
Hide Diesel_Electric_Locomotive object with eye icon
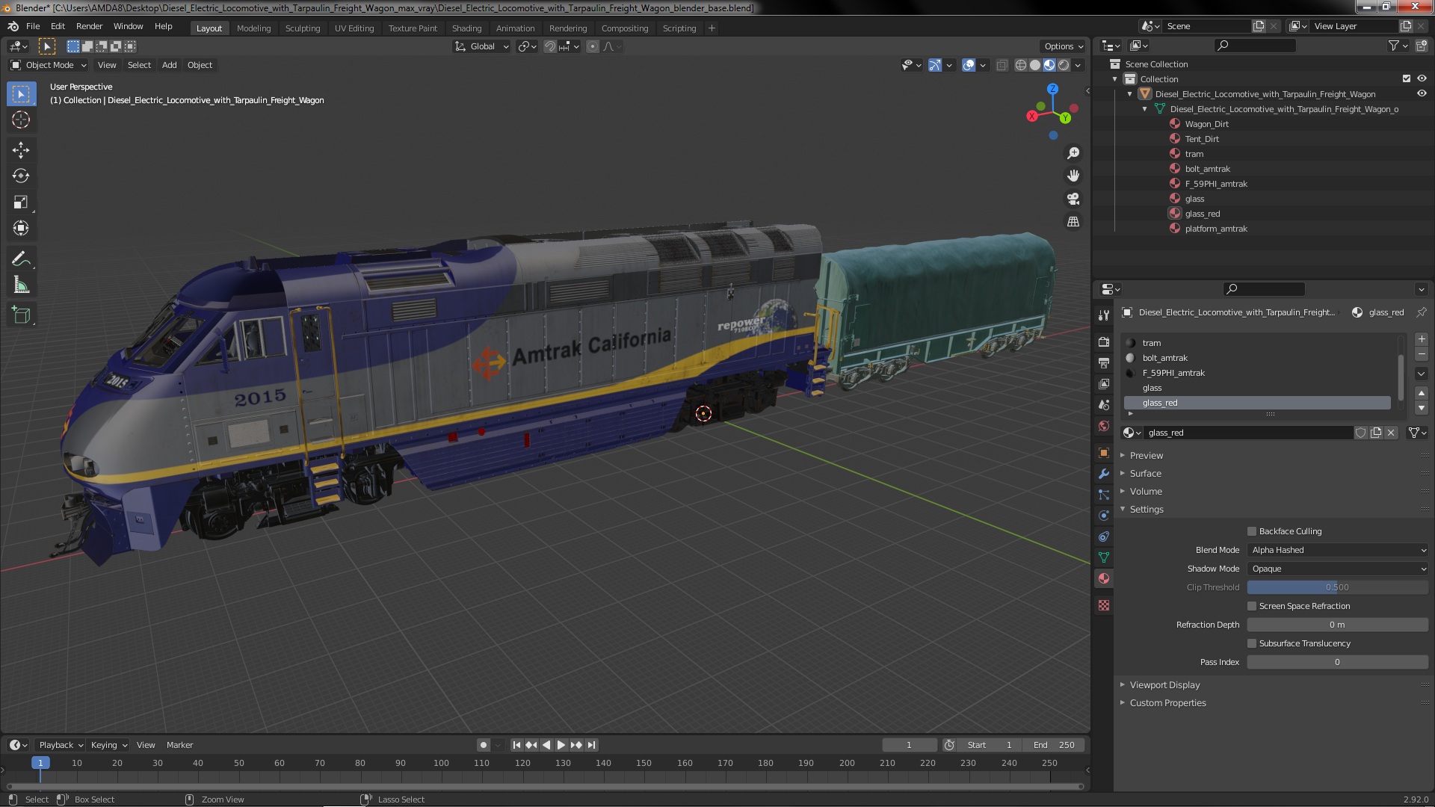pyautogui.click(x=1422, y=93)
